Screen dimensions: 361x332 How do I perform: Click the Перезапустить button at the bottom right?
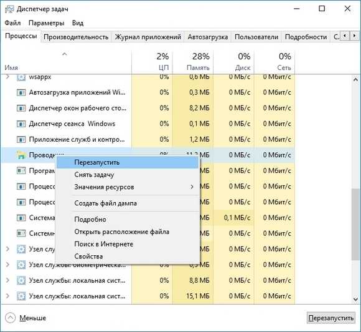coord(331,318)
